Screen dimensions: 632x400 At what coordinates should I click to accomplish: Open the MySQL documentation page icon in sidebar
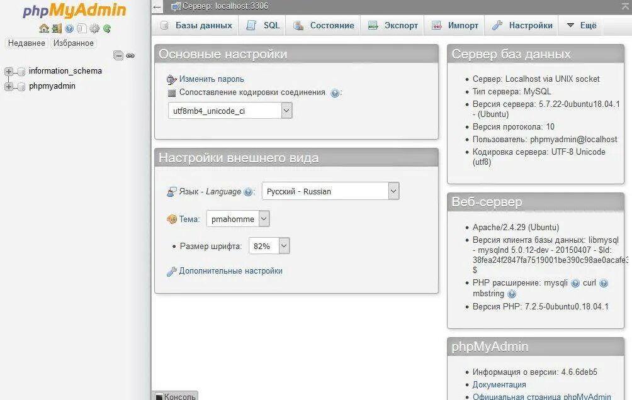click(81, 28)
